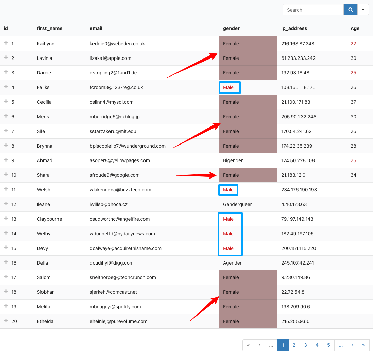Open the search options caret dropdown
Image resolution: width=373 pixels, height=356 pixels.
pyautogui.click(x=363, y=10)
